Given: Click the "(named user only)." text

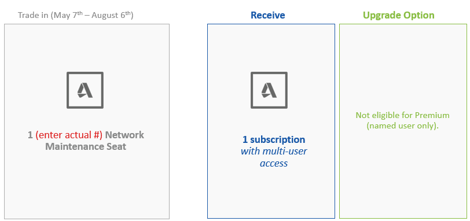Looking at the screenshot, I should point(402,126).
